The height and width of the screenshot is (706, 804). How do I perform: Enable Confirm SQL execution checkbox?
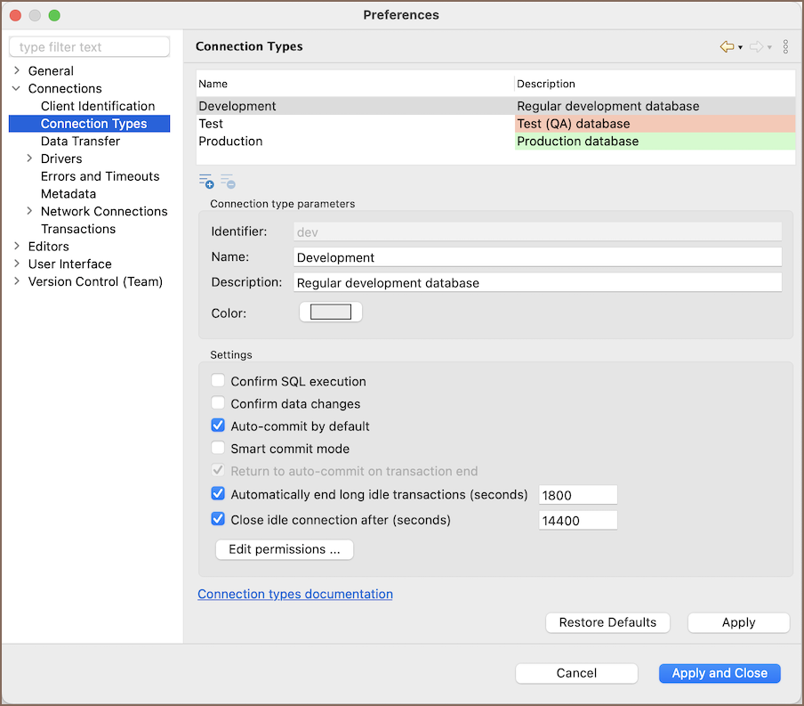pos(218,381)
